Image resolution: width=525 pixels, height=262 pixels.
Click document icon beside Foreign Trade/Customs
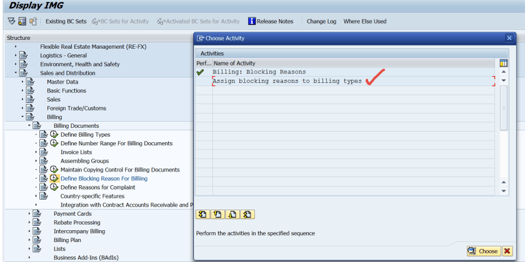pos(30,109)
